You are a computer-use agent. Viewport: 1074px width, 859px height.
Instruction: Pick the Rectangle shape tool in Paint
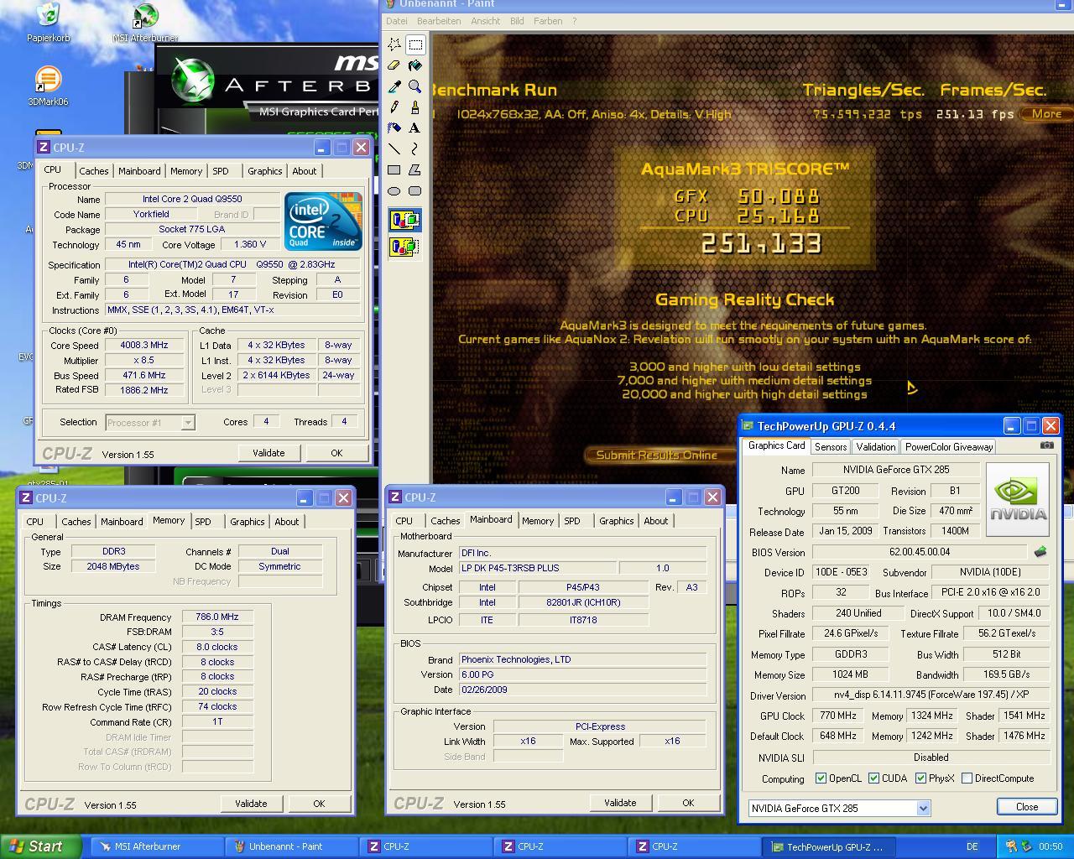point(394,170)
